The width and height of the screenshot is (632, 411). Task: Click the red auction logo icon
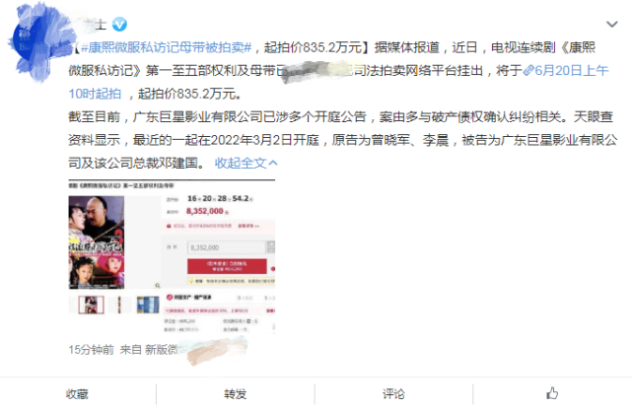click(x=170, y=298)
